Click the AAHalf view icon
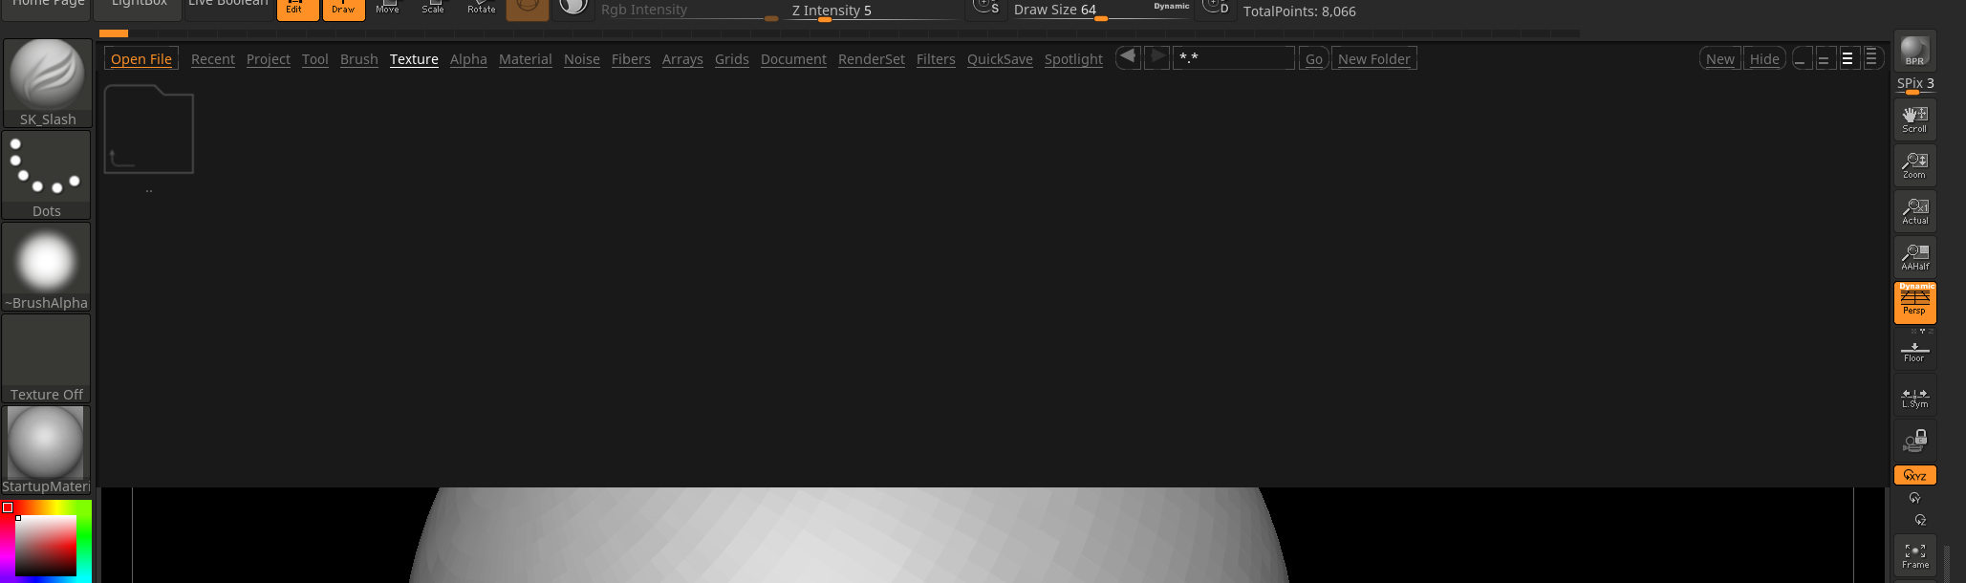 pyautogui.click(x=1914, y=257)
